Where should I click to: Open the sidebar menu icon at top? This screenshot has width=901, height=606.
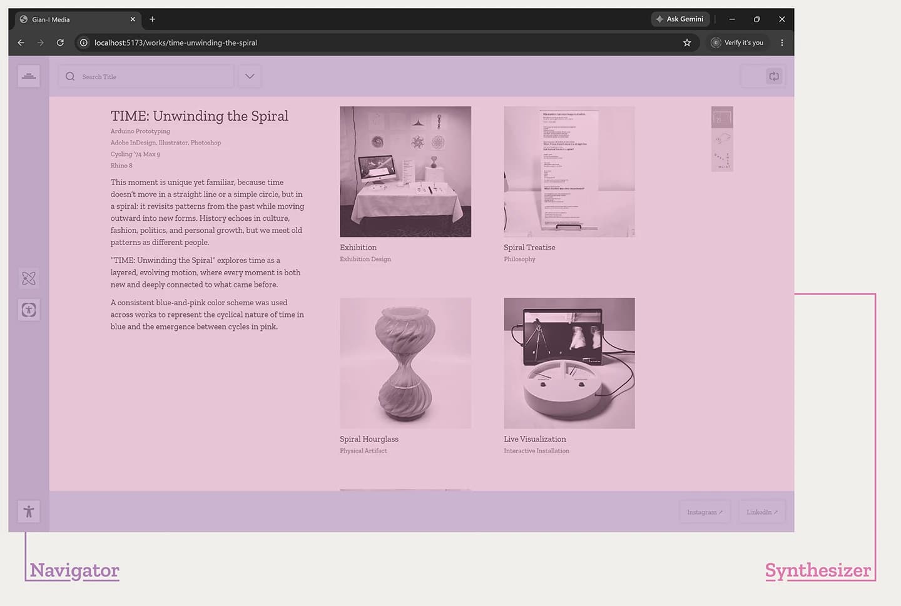(x=29, y=76)
